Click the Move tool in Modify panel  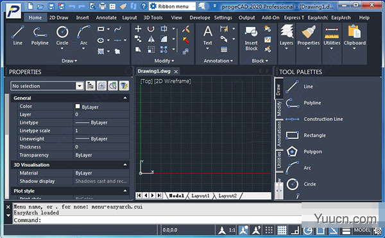tap(138, 29)
